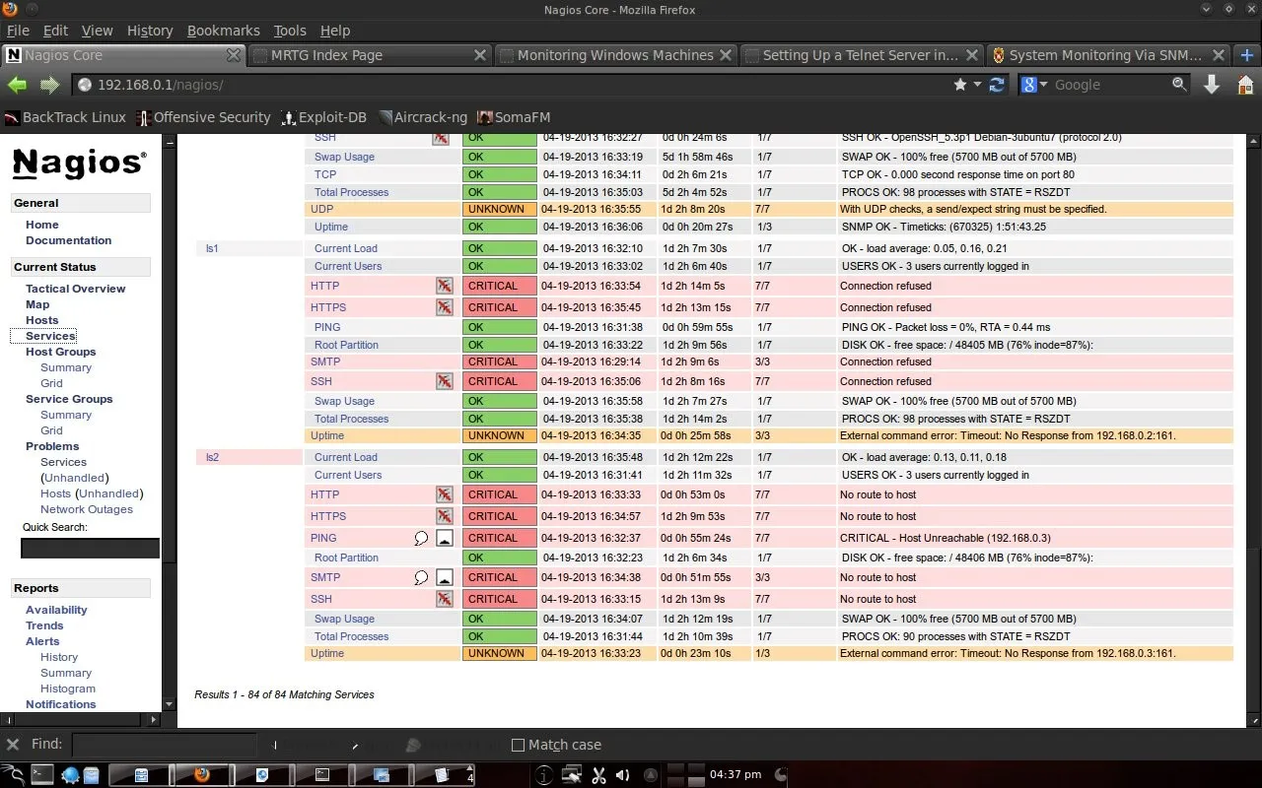This screenshot has height=788, width=1262.
Task: Toggle the Match case checkbox
Action: 518,746
